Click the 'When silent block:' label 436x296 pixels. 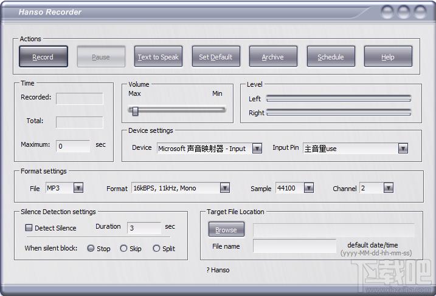point(51,248)
